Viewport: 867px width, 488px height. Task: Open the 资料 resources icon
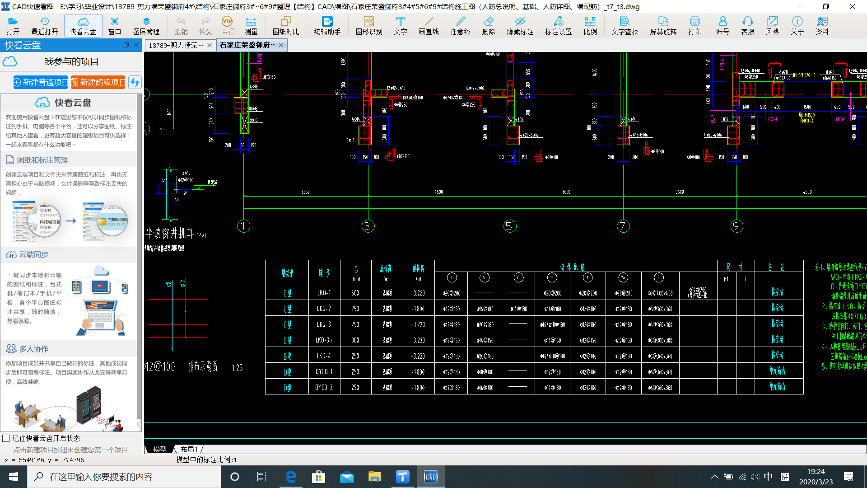822,26
